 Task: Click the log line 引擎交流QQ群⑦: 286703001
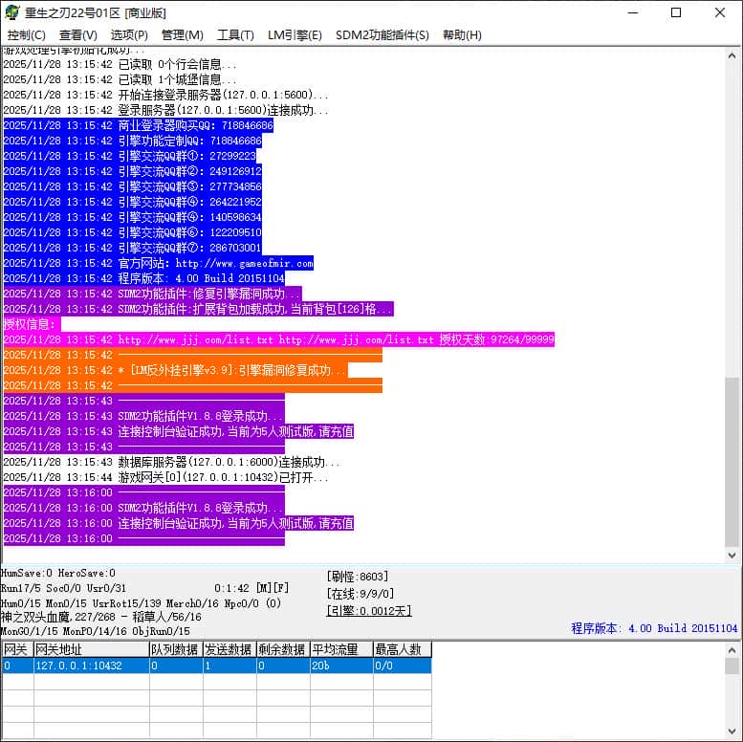(132, 248)
